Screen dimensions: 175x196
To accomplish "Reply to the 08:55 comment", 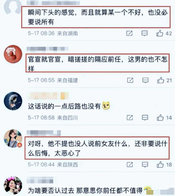I will coord(145,80).
